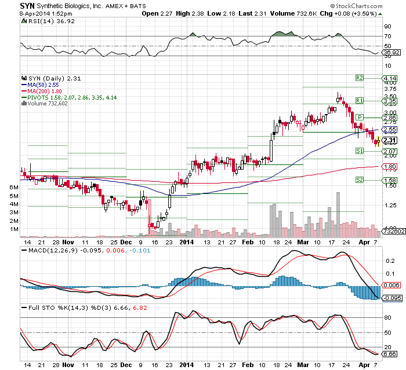Viewport: 406px width, 370px height.
Task: Click the 6.66 tag on stochastic axis
Action: coord(390,354)
